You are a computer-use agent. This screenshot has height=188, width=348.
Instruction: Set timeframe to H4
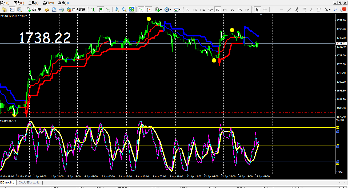click(225, 10)
